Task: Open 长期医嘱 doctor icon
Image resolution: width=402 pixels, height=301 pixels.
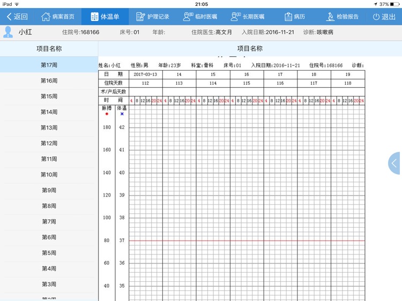Action: [236, 17]
